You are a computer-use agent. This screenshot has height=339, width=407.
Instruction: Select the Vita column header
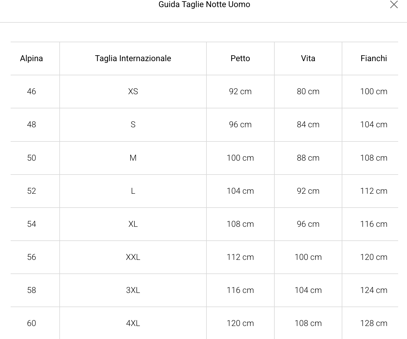(x=308, y=58)
